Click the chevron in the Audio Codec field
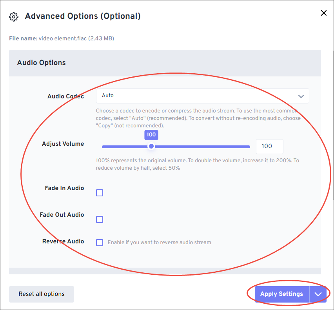 point(301,96)
